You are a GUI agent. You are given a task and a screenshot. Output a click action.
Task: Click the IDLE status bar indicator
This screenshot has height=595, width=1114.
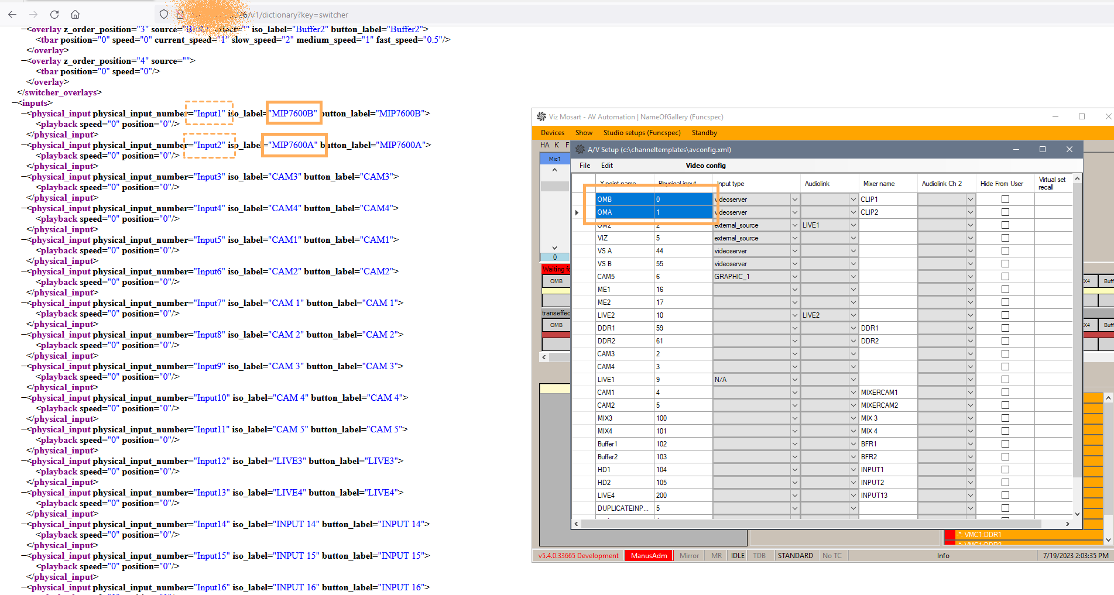[738, 556]
